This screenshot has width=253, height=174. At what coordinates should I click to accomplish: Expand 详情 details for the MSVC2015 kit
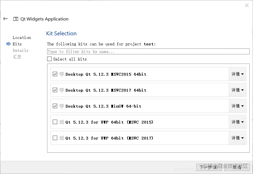tap(237, 74)
